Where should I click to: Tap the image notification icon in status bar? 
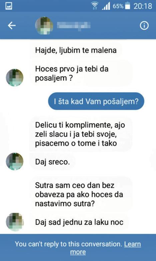click(9, 6)
